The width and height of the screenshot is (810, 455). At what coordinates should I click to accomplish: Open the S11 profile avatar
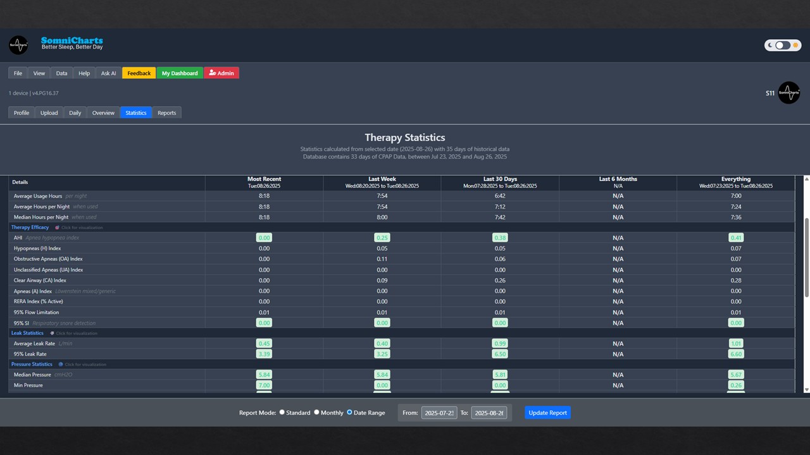pos(788,93)
